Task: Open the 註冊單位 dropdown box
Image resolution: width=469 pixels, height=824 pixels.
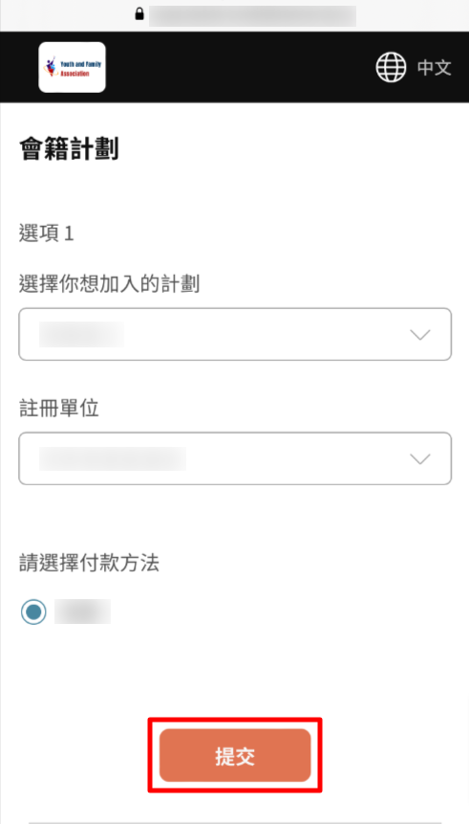Action: (x=235, y=458)
